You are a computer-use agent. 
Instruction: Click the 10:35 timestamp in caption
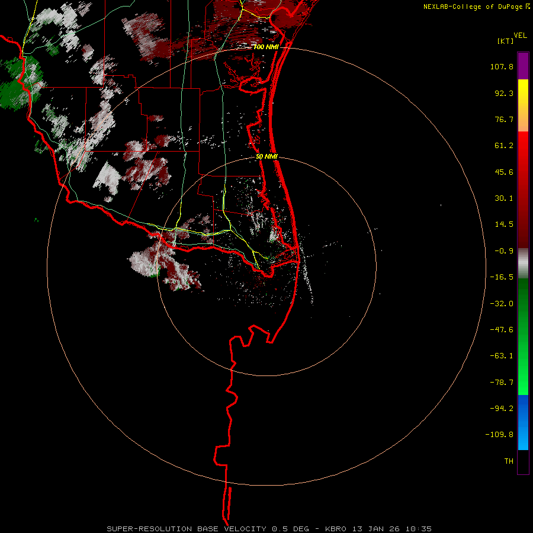pyautogui.click(x=419, y=529)
